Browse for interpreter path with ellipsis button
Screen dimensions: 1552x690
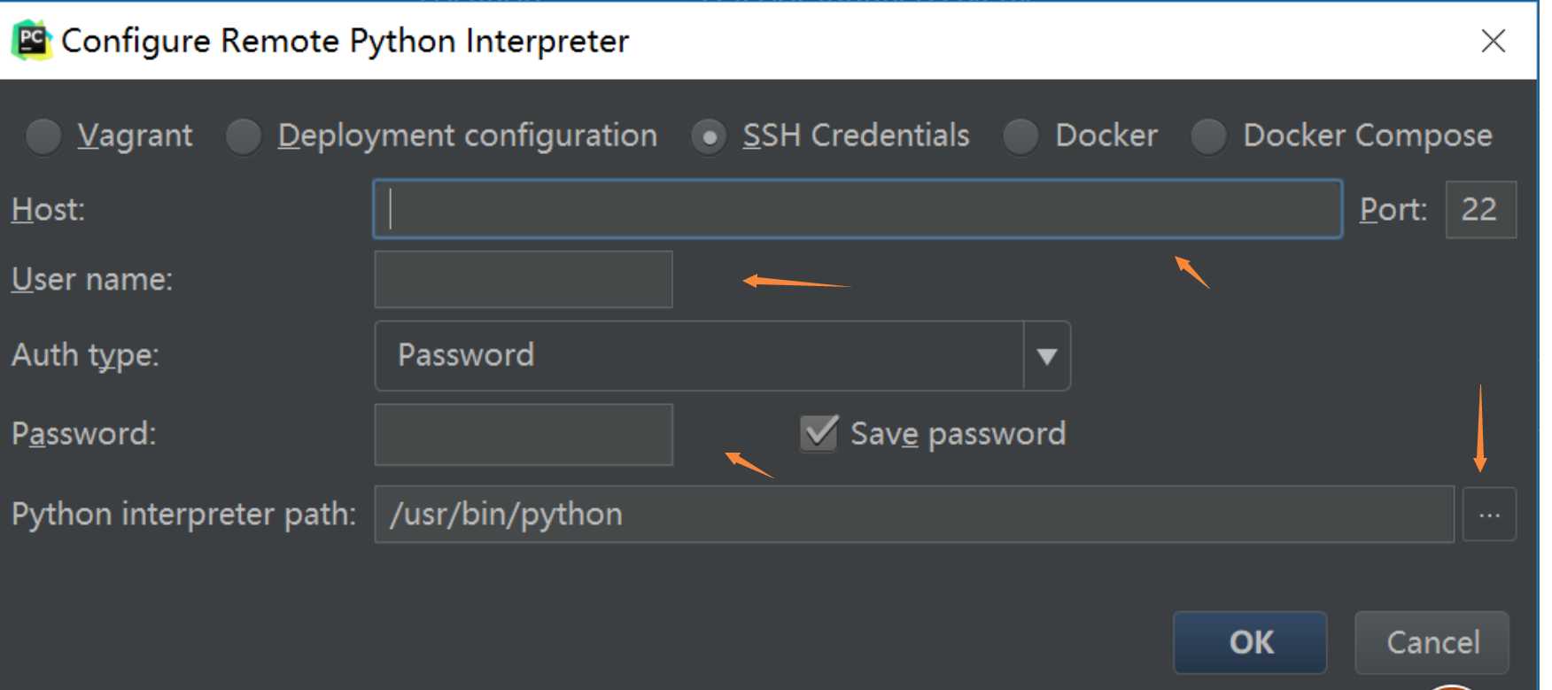(x=1489, y=514)
